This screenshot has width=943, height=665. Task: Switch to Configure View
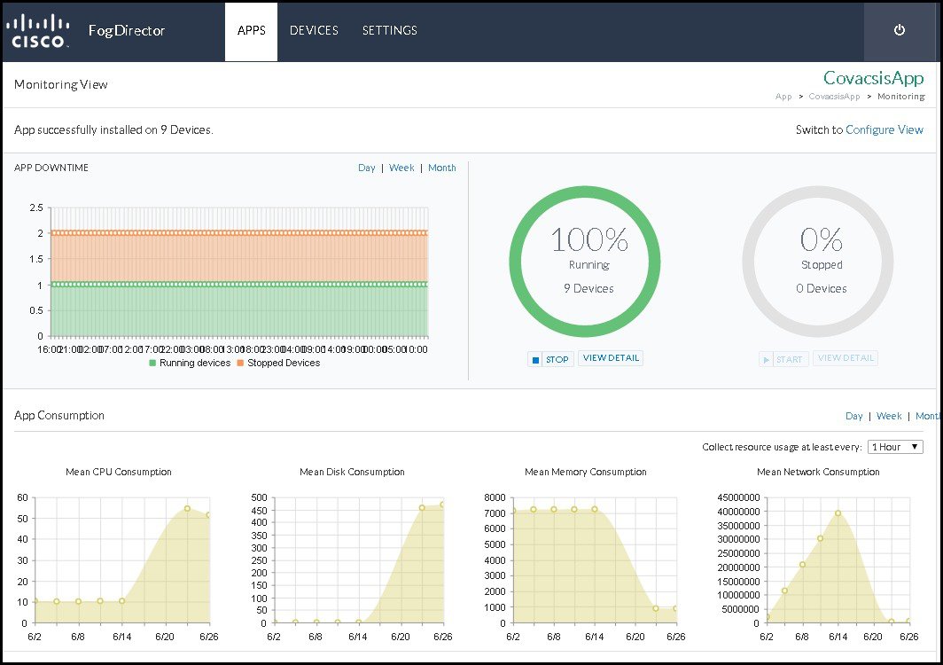[x=885, y=129]
